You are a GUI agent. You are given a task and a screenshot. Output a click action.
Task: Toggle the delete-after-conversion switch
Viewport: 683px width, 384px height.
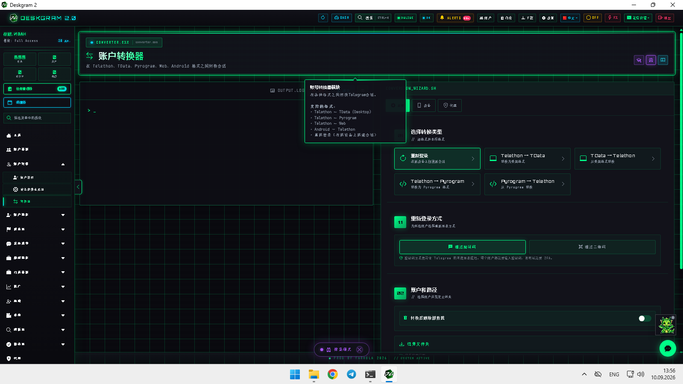click(x=645, y=318)
